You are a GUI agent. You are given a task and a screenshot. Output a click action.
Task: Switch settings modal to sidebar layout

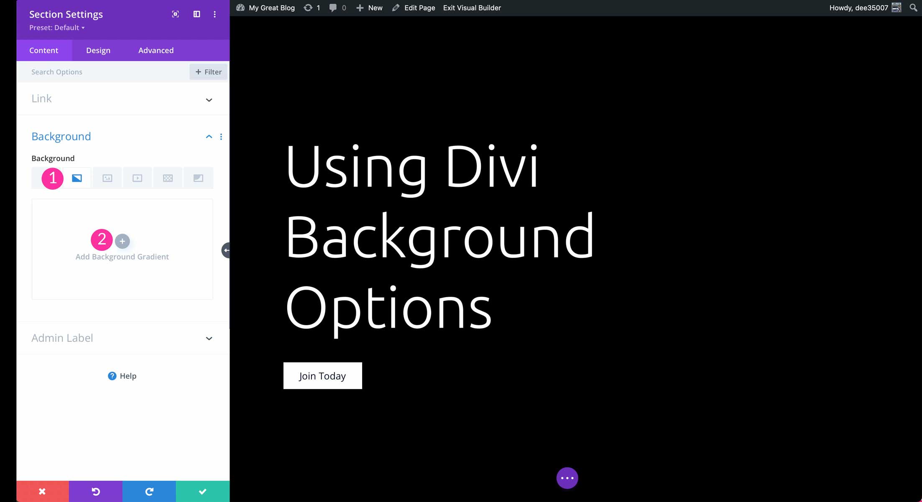click(x=196, y=14)
